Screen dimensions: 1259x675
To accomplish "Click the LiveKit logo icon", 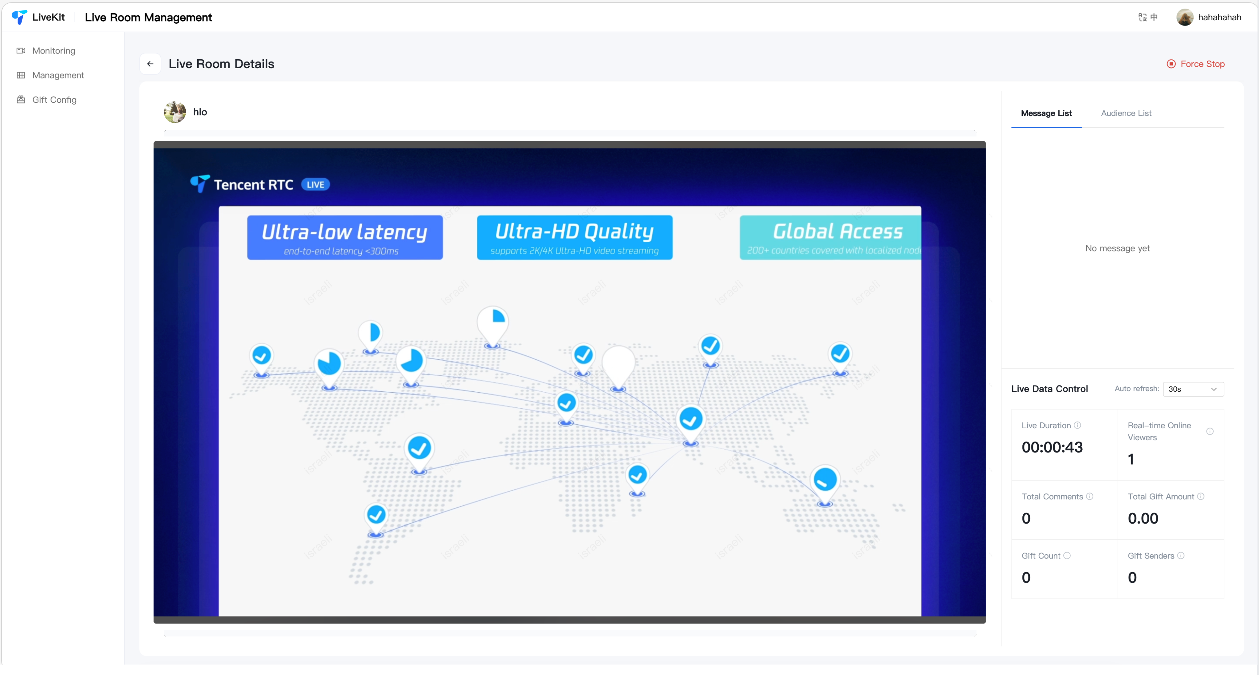I will tap(19, 17).
